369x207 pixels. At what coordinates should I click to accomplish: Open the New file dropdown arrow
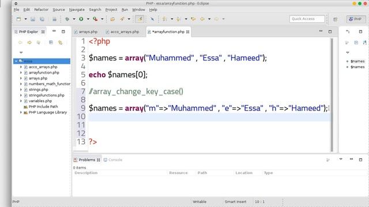pos(25,19)
